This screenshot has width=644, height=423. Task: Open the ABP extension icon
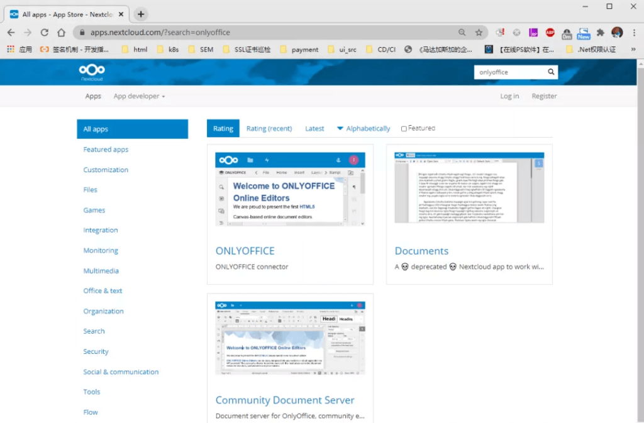pyautogui.click(x=550, y=33)
